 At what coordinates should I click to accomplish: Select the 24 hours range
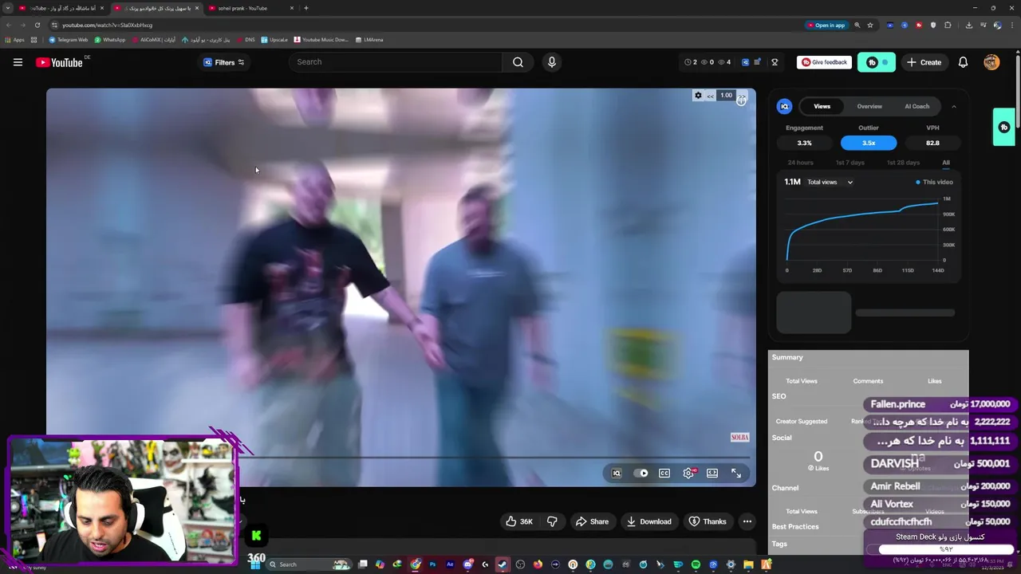(800, 163)
